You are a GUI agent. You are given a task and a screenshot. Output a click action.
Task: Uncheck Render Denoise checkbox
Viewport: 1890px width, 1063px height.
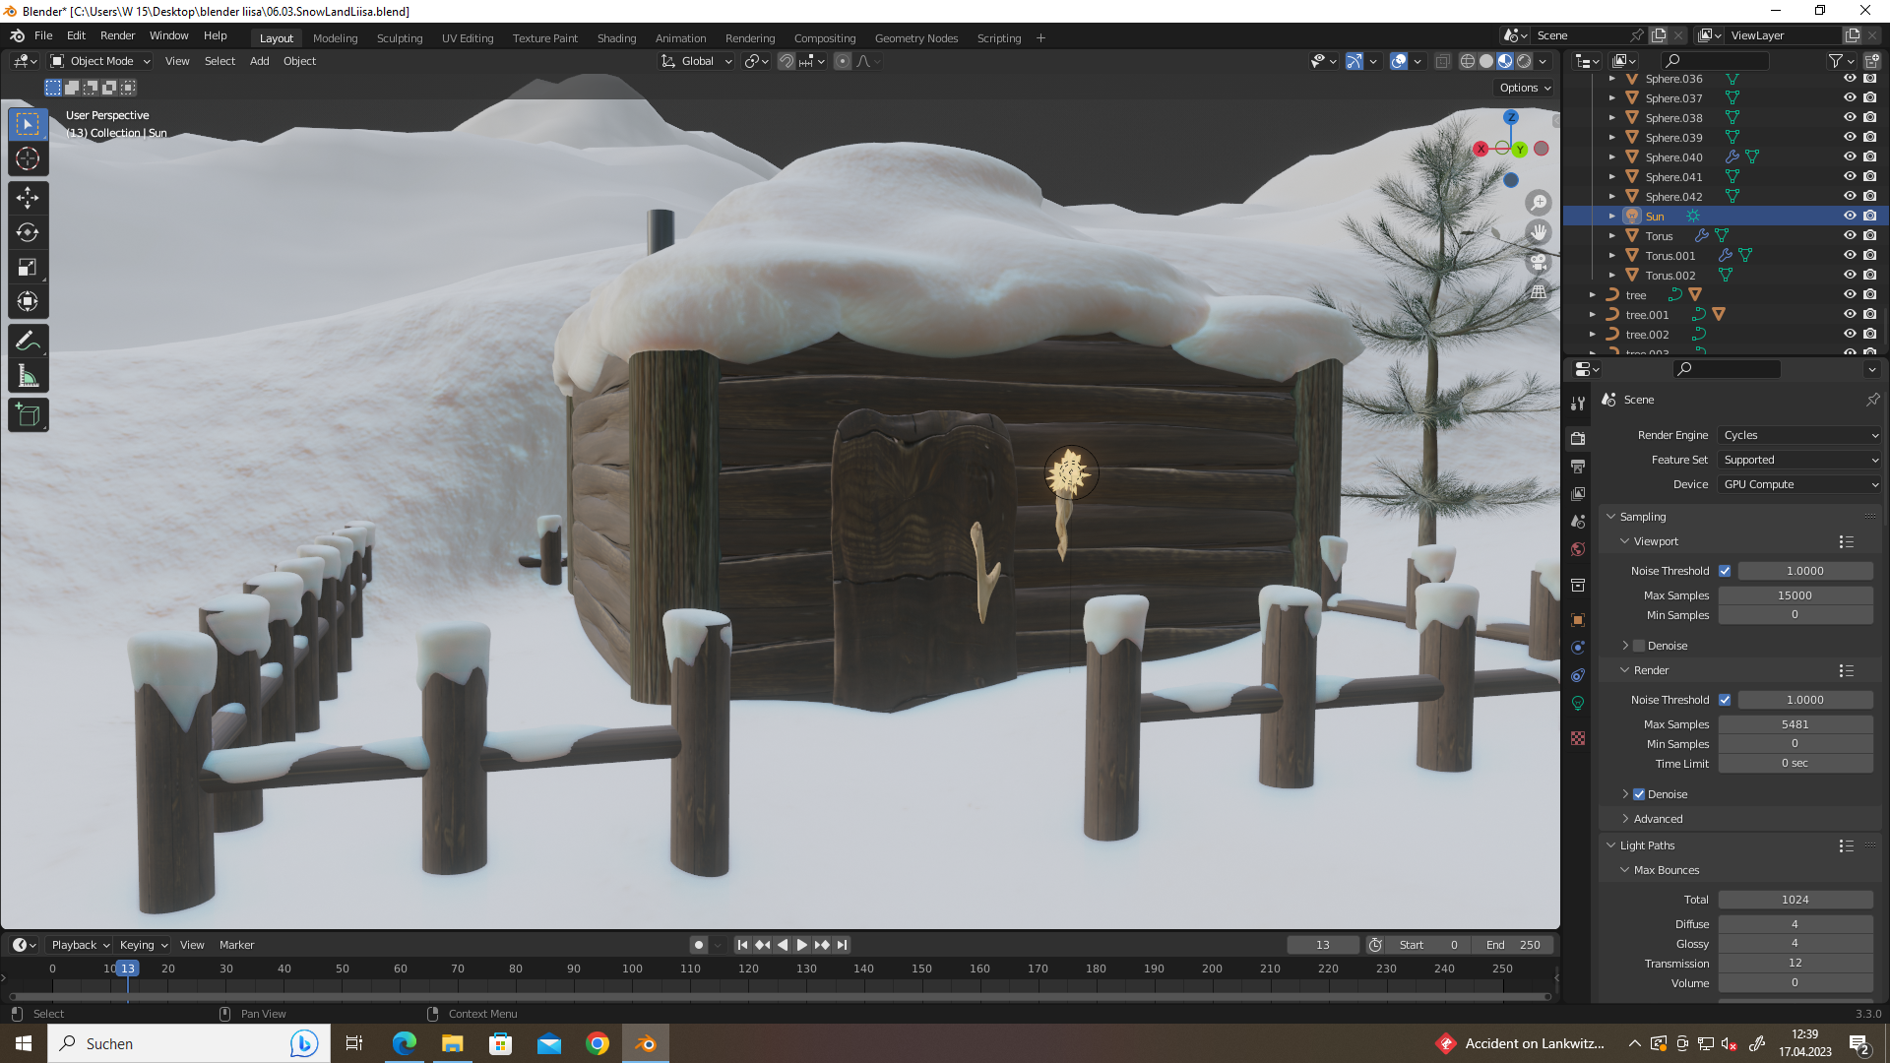(1639, 794)
